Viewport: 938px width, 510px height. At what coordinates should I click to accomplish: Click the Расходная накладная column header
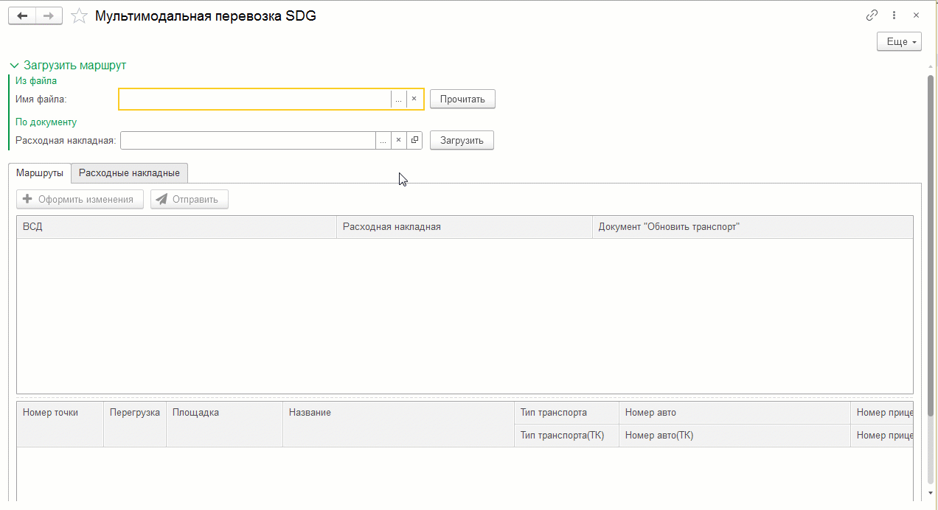point(465,227)
